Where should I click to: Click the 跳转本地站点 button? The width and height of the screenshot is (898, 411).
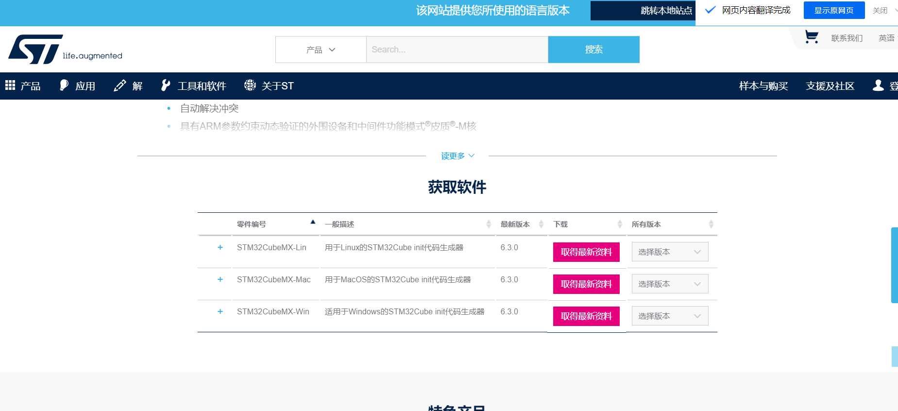click(x=643, y=11)
